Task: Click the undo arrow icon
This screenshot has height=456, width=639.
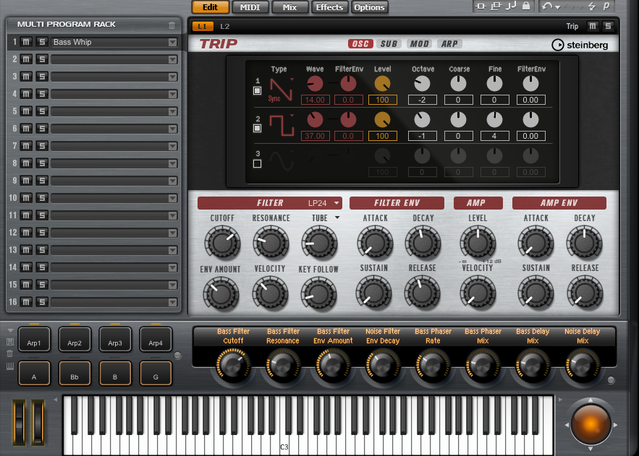Action: [547, 6]
